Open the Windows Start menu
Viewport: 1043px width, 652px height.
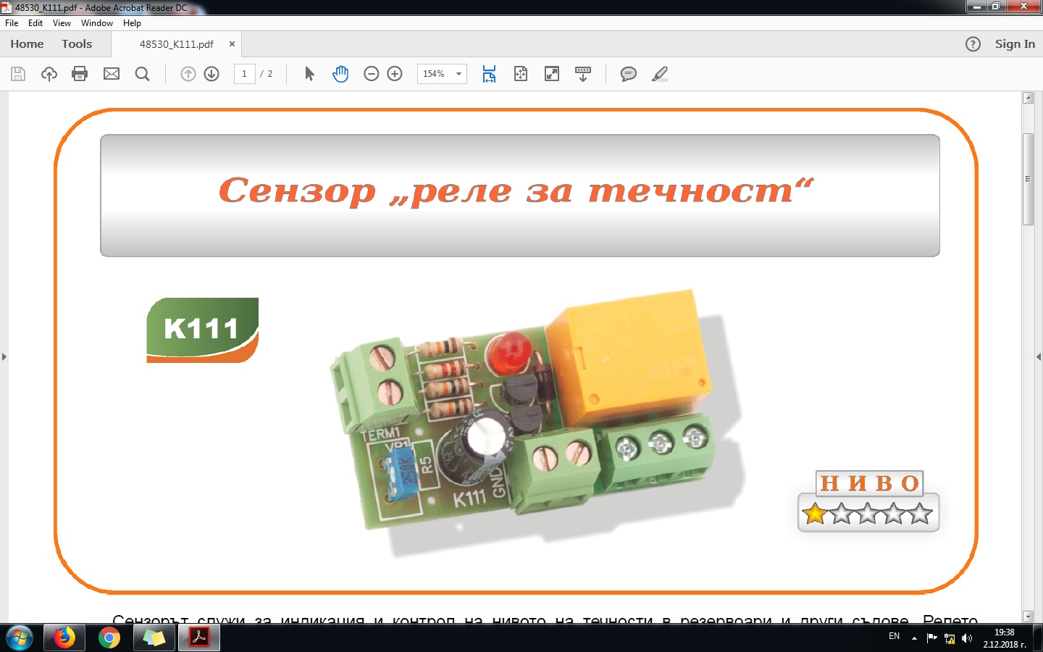pos(20,638)
